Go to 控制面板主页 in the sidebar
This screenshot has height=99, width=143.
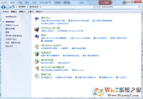coord(11,17)
